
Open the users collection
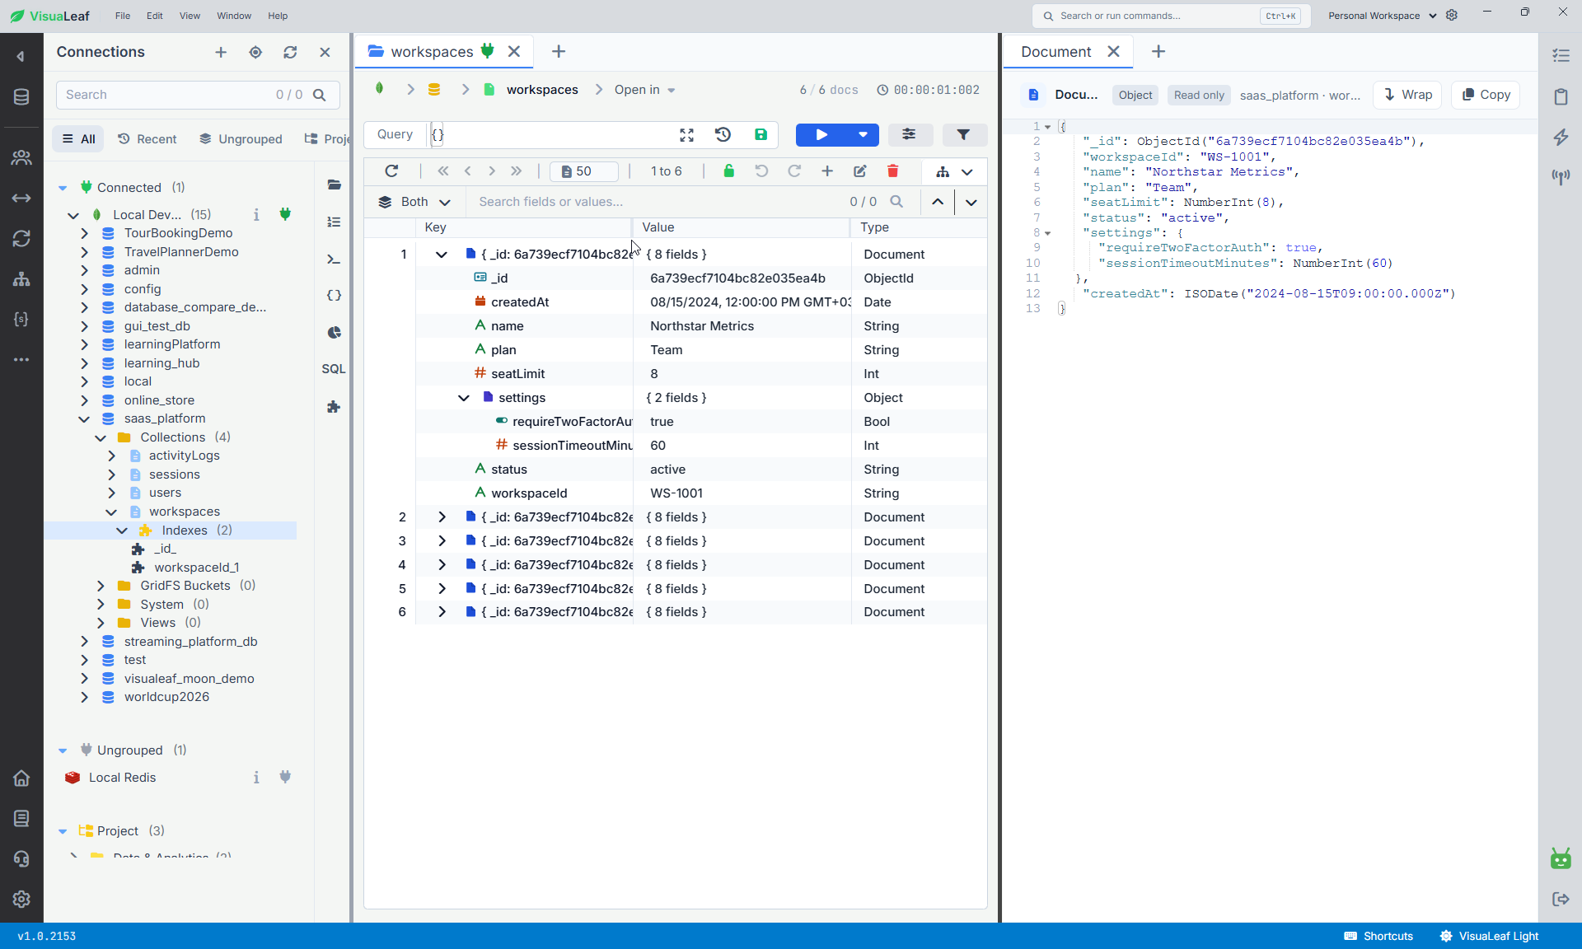pyautogui.click(x=165, y=493)
